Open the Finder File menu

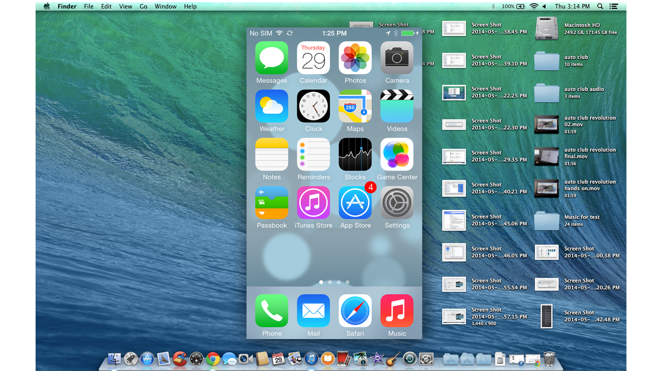coord(89,6)
